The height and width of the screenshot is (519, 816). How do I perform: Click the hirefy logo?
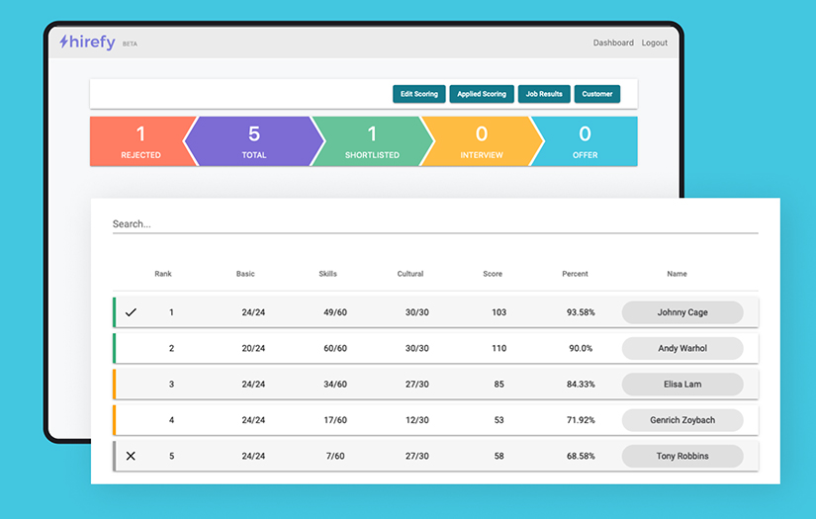tap(87, 42)
